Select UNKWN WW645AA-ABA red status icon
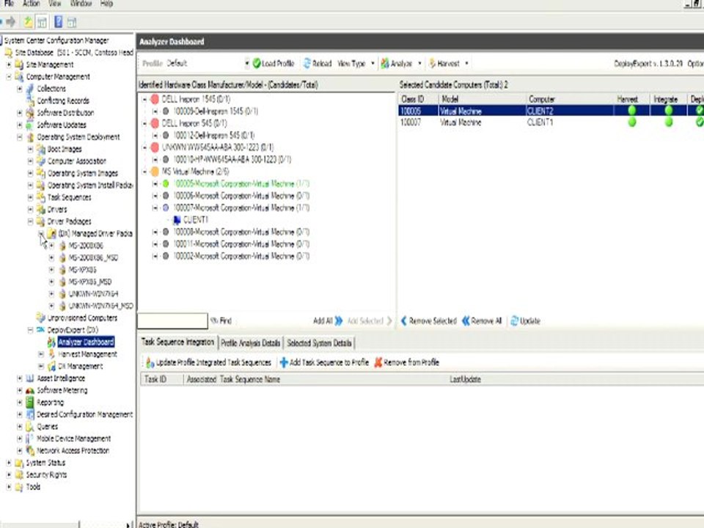This screenshot has height=528, width=704. [x=155, y=147]
